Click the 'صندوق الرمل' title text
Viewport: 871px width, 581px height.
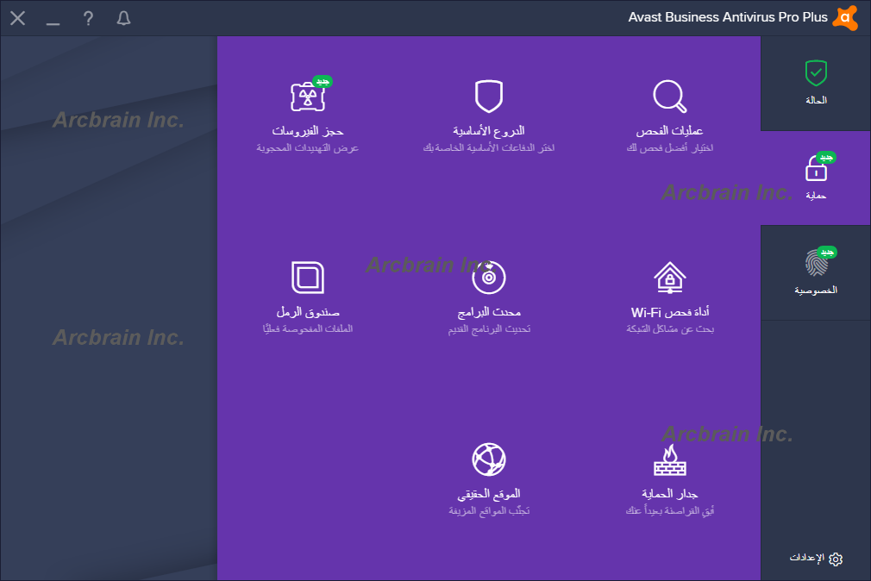click(308, 312)
